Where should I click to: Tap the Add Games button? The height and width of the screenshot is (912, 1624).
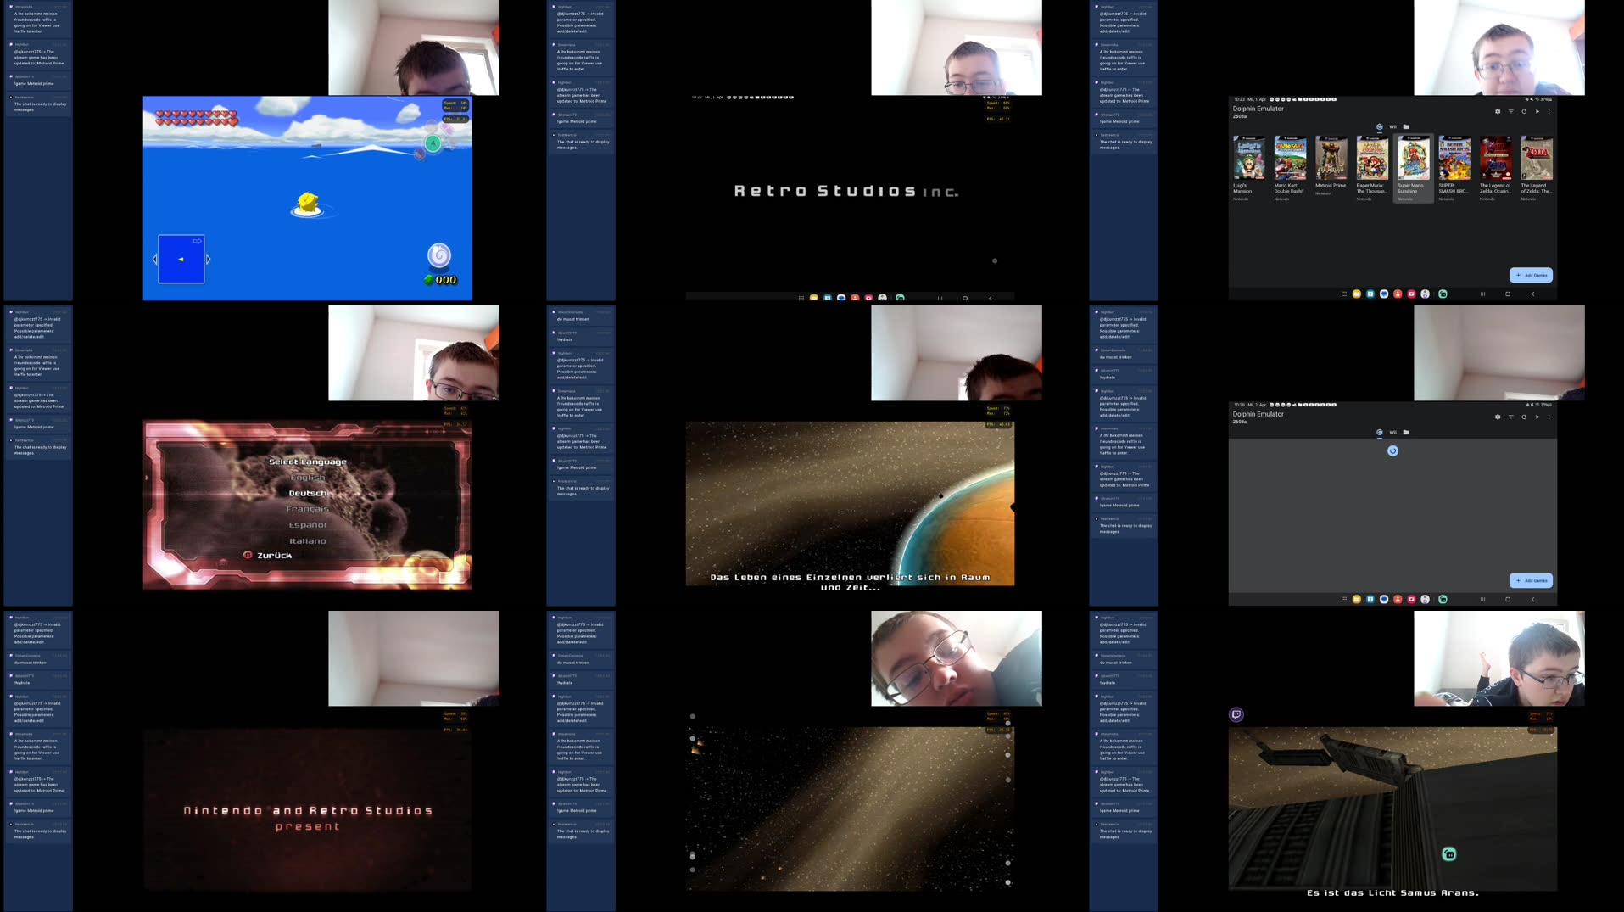(x=1532, y=275)
